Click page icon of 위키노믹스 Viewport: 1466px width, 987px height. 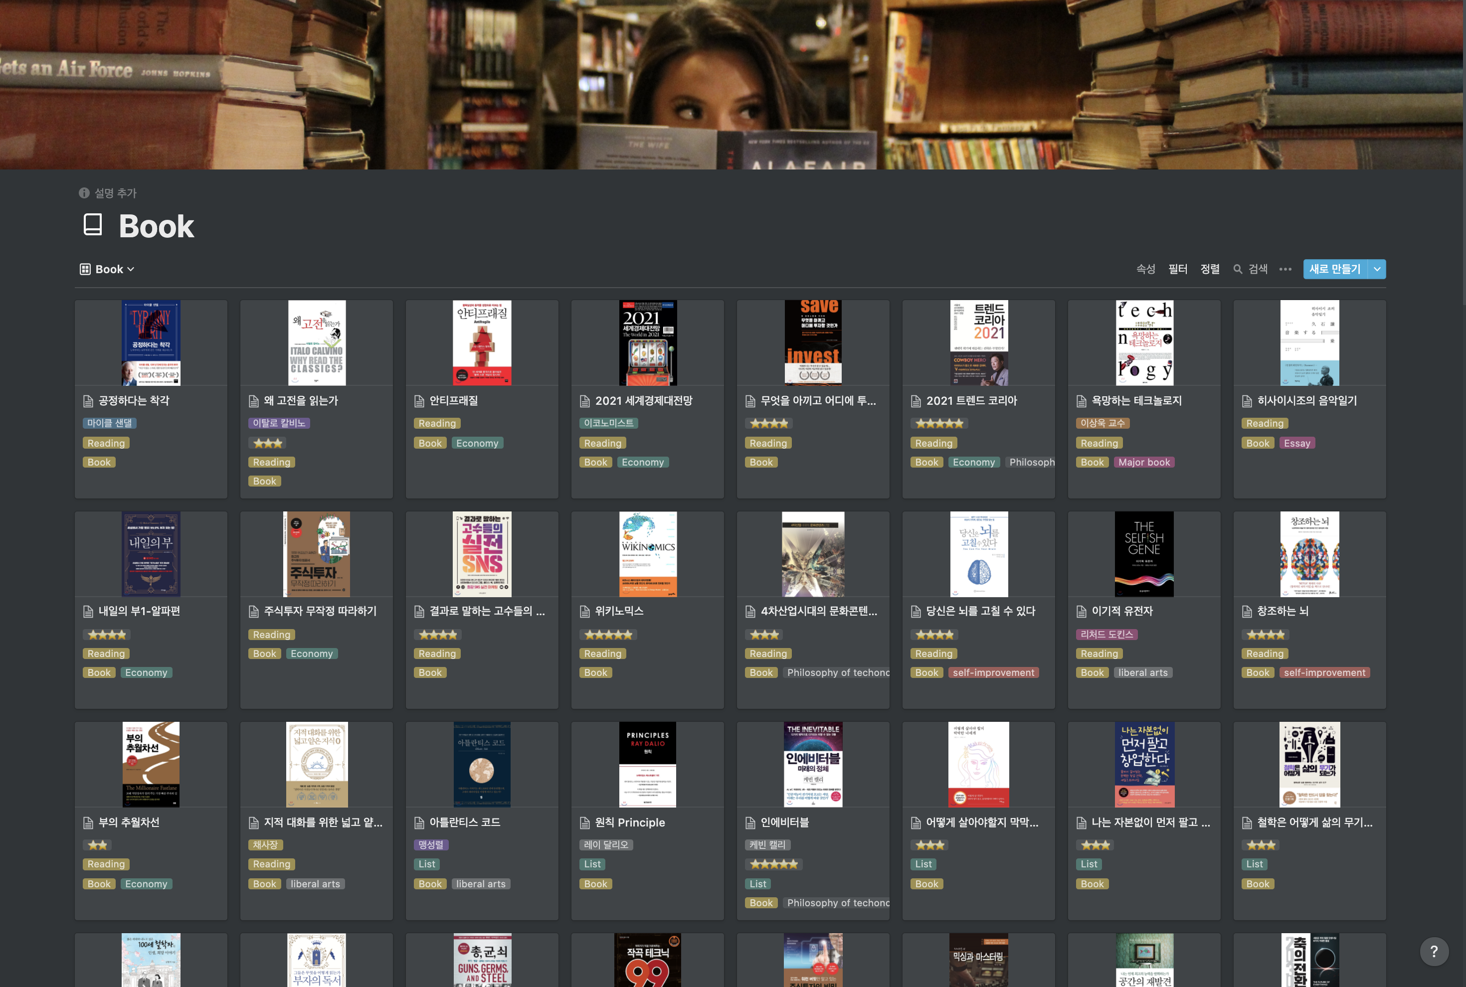point(585,611)
